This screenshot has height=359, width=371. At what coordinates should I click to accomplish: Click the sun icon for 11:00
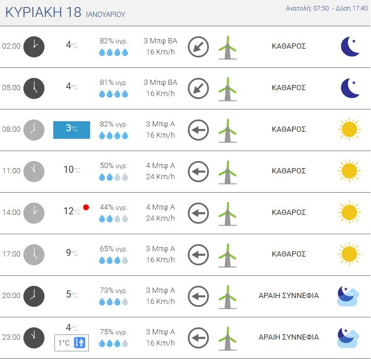(349, 170)
